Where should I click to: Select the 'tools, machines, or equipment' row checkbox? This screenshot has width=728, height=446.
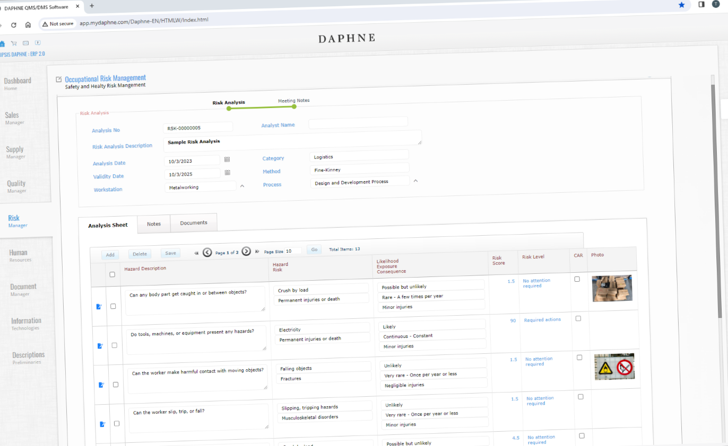[114, 345]
